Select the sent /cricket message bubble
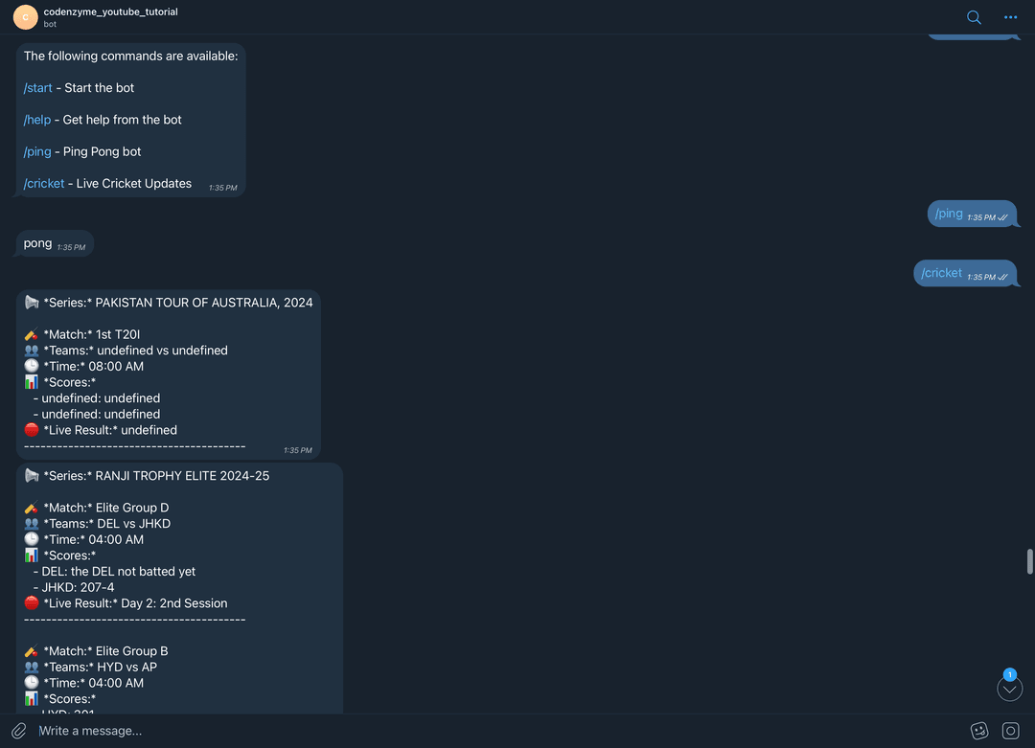This screenshot has height=748, width=1035. 965,273
